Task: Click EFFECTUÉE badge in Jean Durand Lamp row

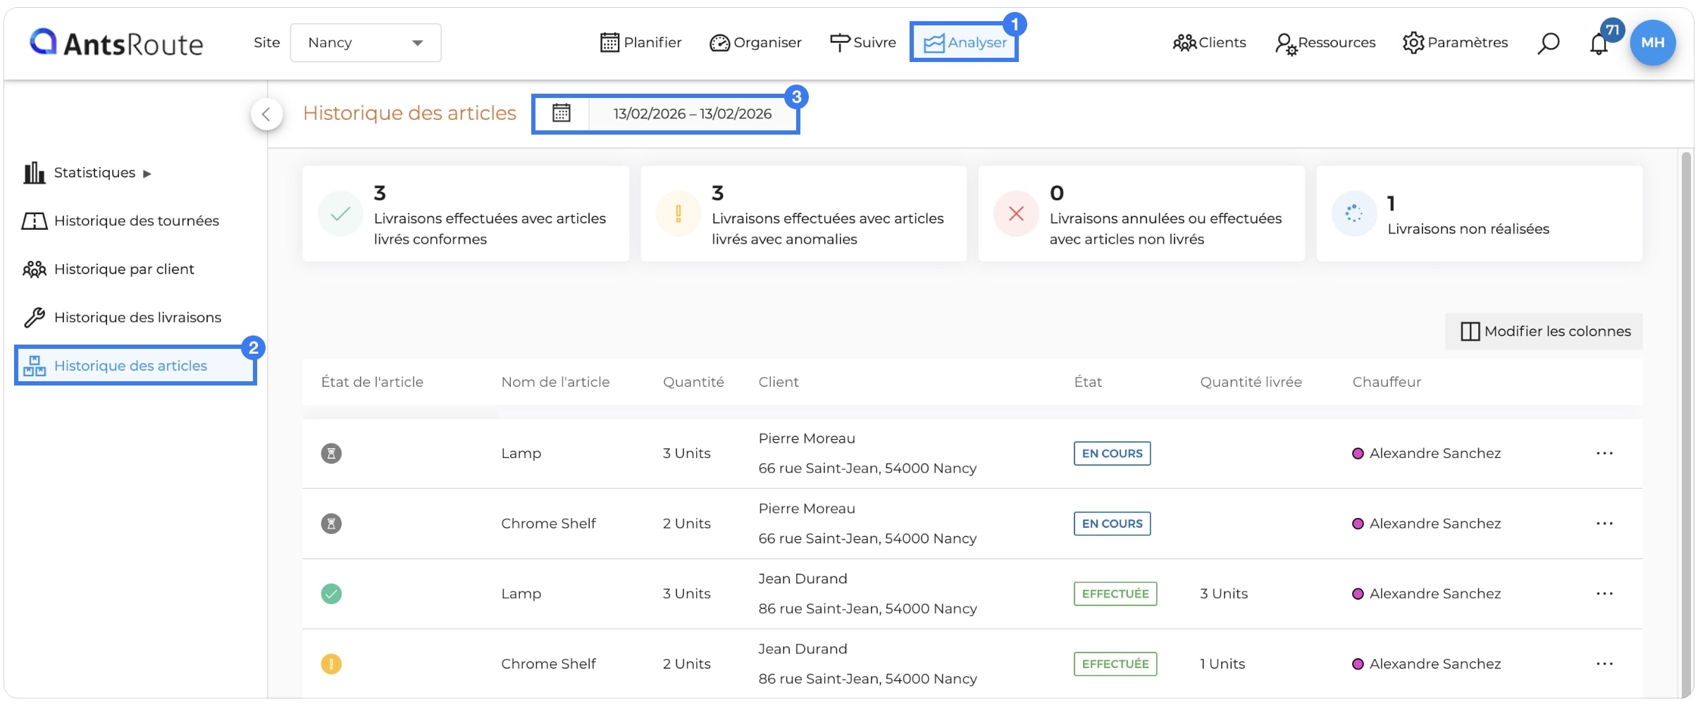Action: [1115, 594]
